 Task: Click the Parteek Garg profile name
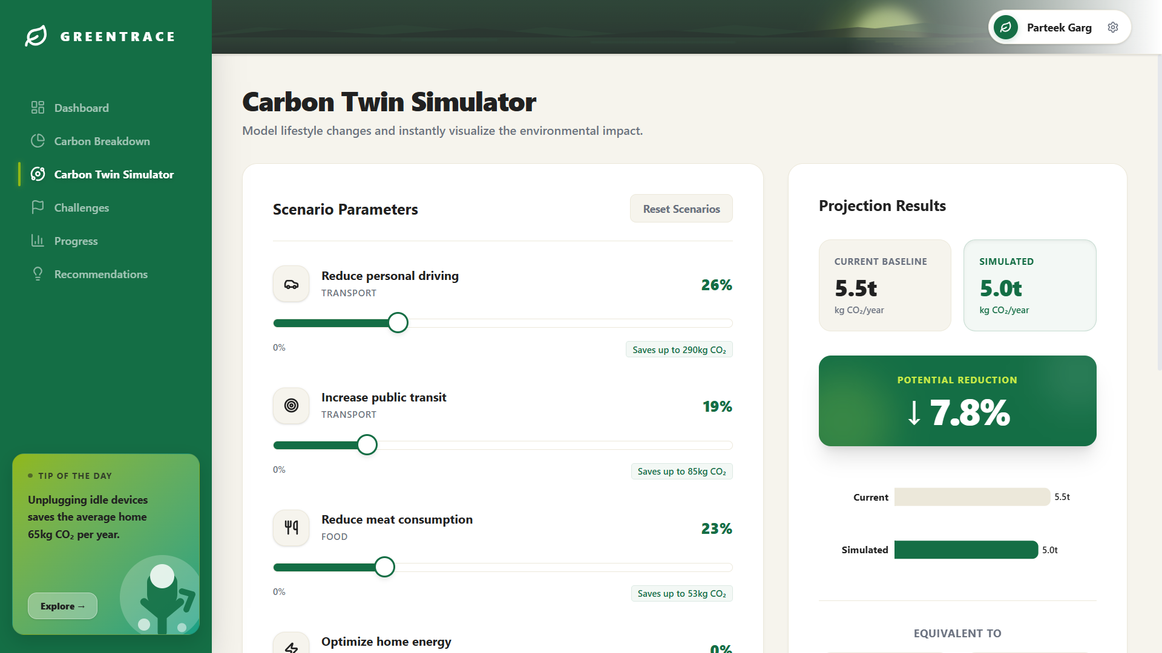point(1059,27)
